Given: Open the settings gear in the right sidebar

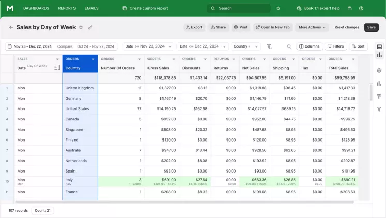Looking at the screenshot, I should (379, 70).
